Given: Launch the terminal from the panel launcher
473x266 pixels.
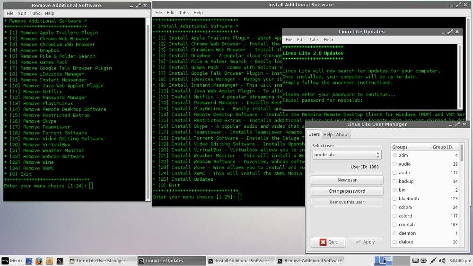Looking at the screenshot, I should tap(60, 261).
